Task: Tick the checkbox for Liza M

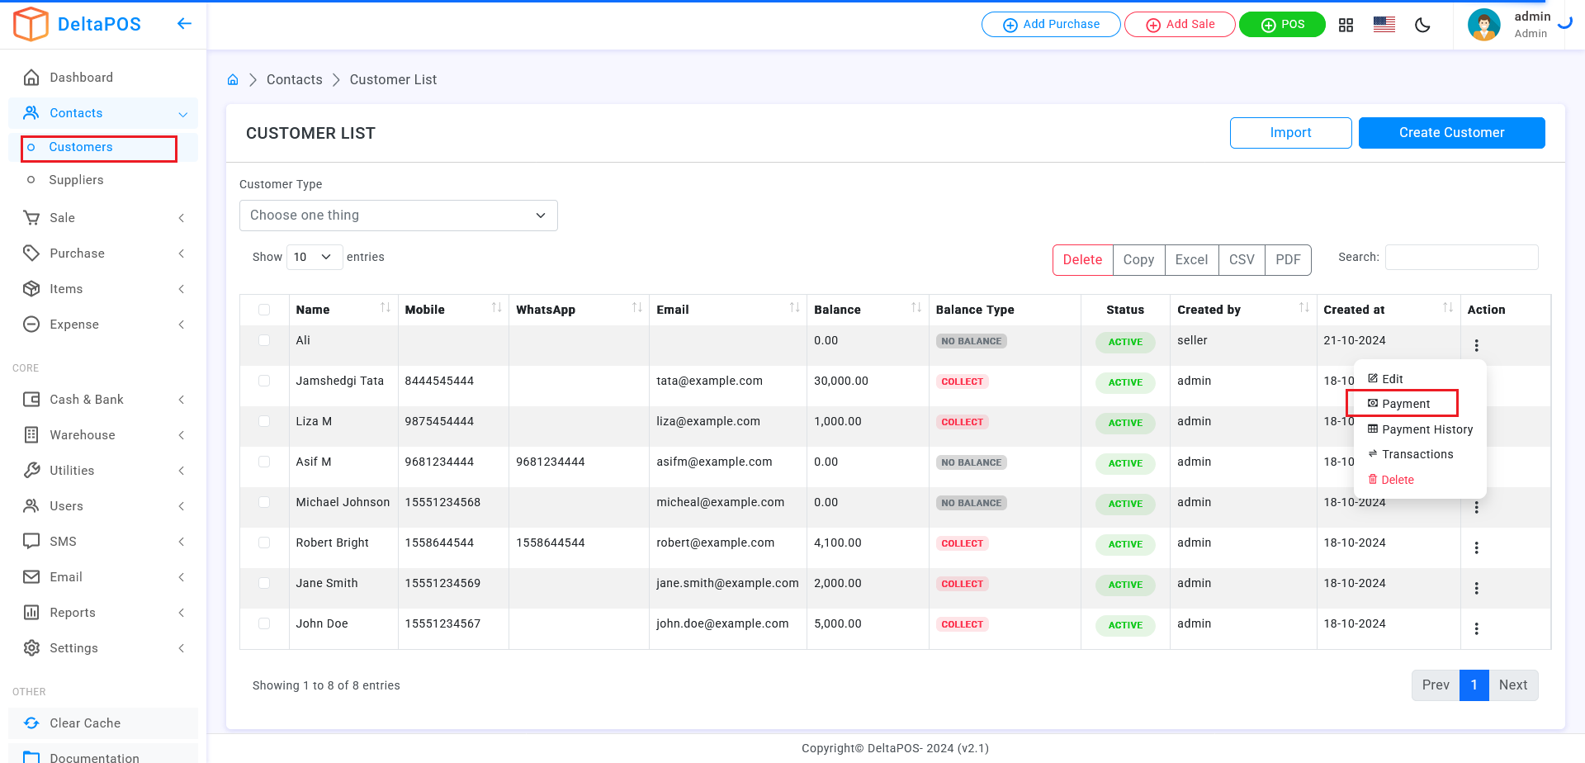Action: [x=264, y=421]
